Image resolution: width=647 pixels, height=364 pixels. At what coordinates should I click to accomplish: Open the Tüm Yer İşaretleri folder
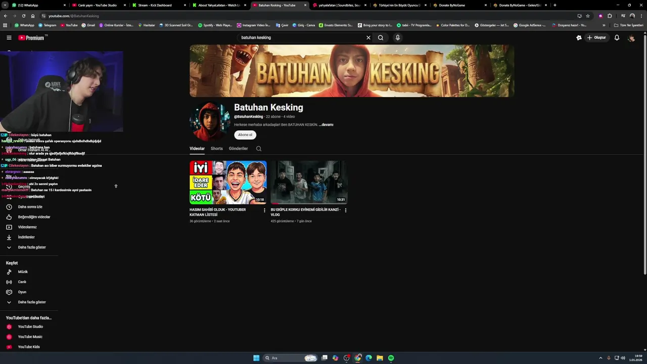tap(628, 25)
